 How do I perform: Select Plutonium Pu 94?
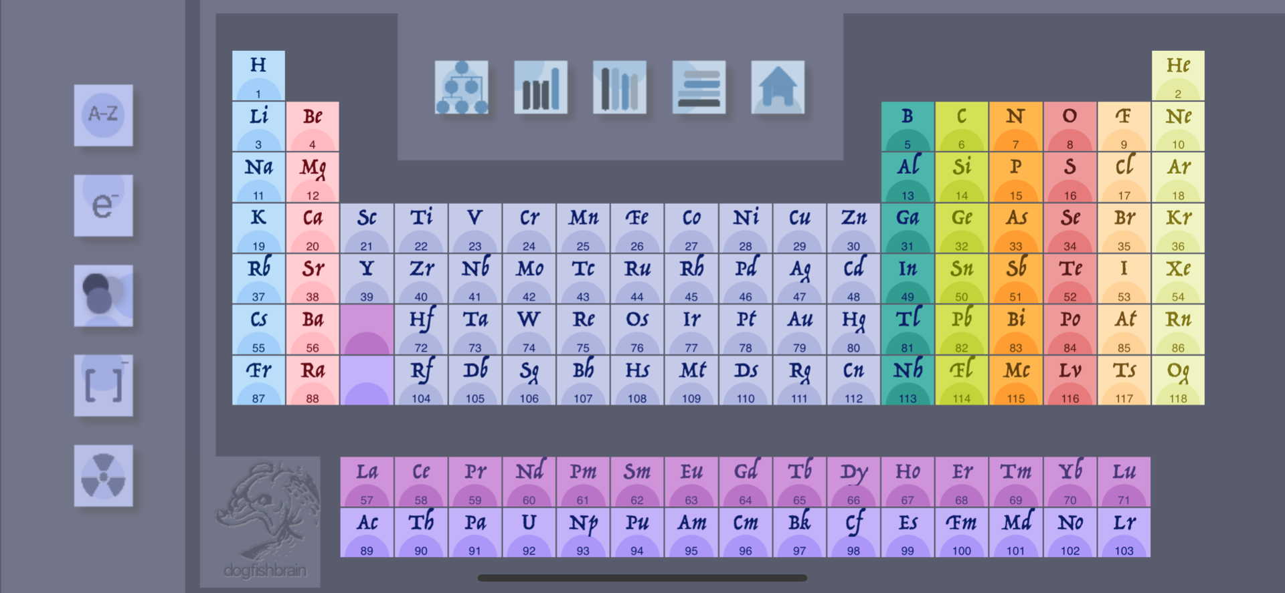[x=637, y=533]
